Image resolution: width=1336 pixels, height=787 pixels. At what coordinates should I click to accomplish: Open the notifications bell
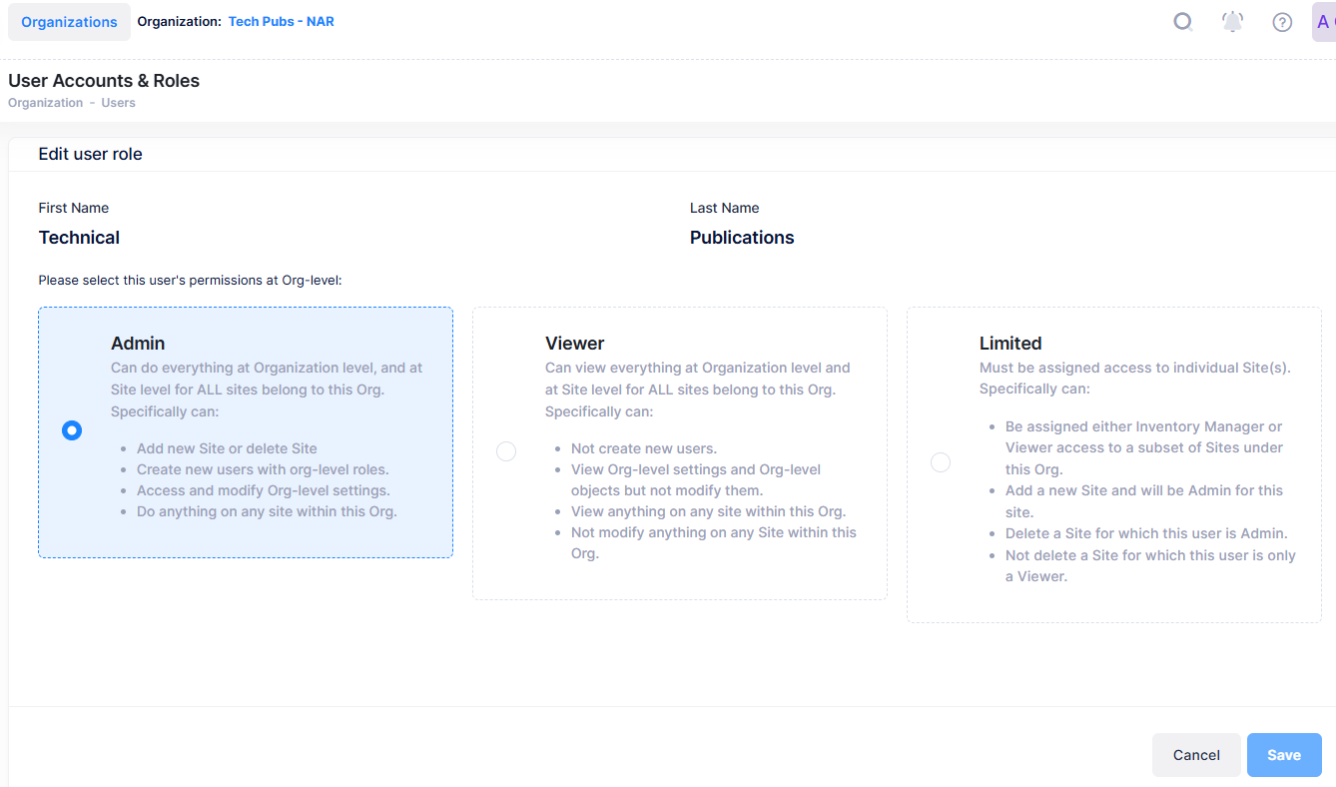[1233, 22]
